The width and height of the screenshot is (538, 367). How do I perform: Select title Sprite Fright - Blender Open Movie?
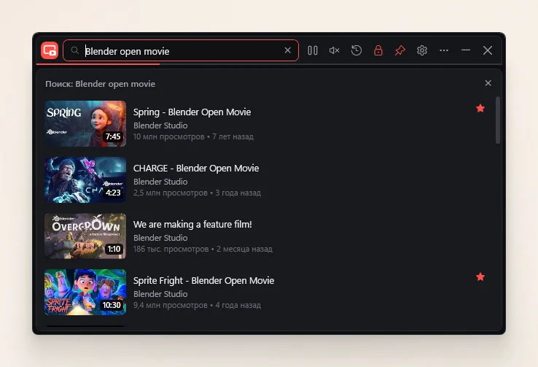point(204,280)
